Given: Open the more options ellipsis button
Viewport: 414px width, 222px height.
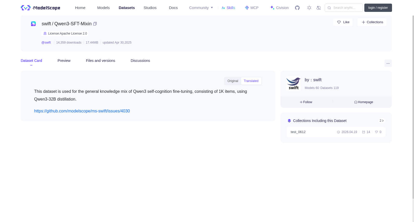Looking at the screenshot, I should tap(388, 63).
